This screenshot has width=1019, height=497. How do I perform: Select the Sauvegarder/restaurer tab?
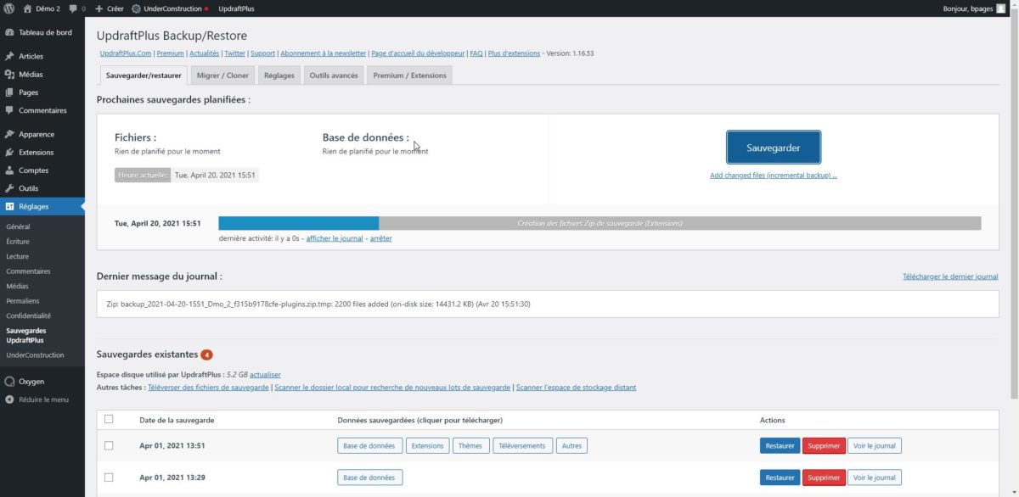(x=144, y=75)
